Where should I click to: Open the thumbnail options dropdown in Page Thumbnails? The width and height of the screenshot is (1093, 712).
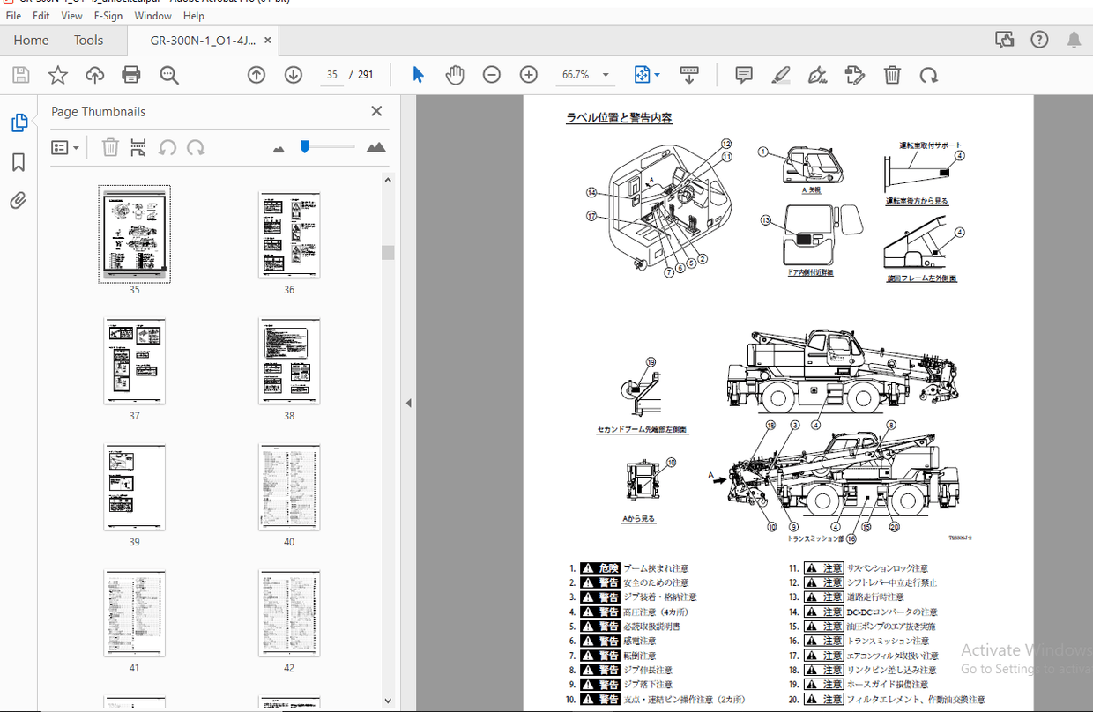pyautogui.click(x=64, y=147)
